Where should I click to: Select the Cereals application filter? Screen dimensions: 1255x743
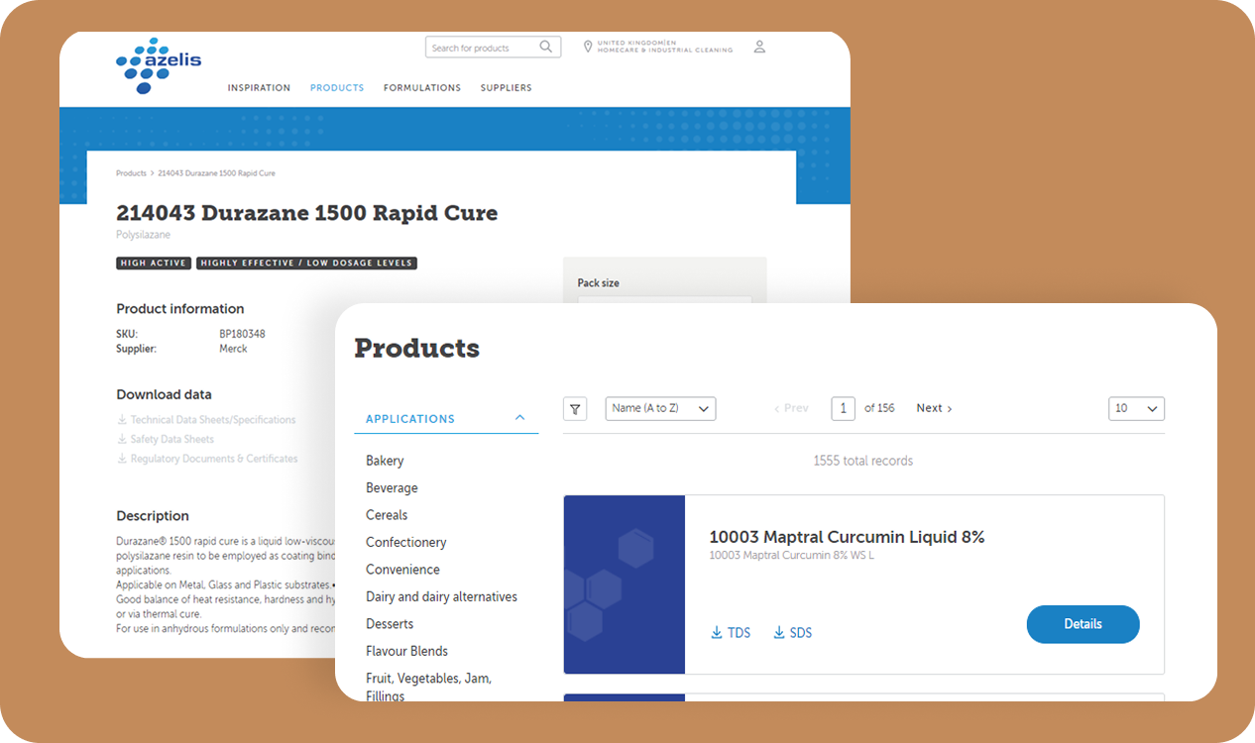point(387,515)
